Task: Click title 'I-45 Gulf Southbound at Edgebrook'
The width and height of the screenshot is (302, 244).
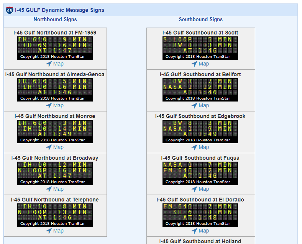Action: point(200,116)
